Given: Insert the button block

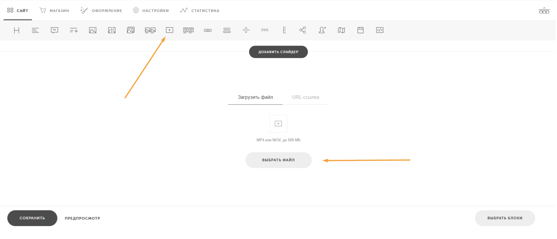Looking at the screenshot, I should tap(208, 30).
